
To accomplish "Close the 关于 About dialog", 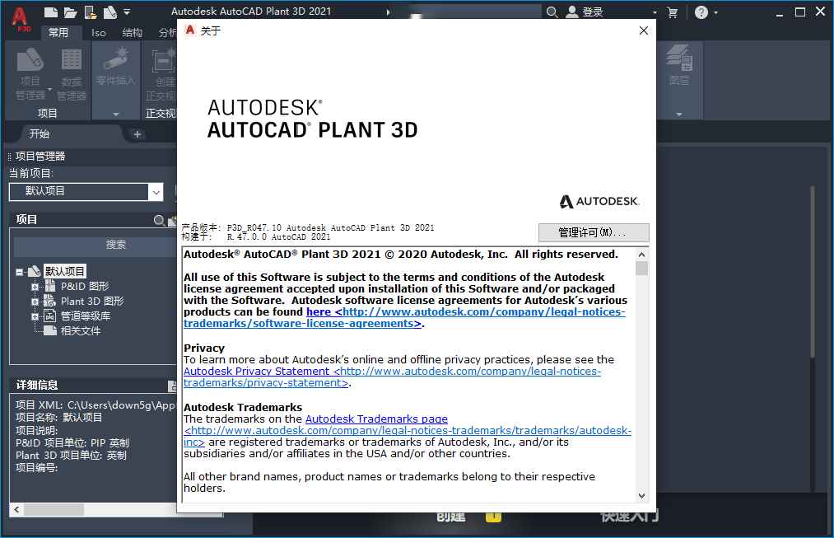I will 644,30.
